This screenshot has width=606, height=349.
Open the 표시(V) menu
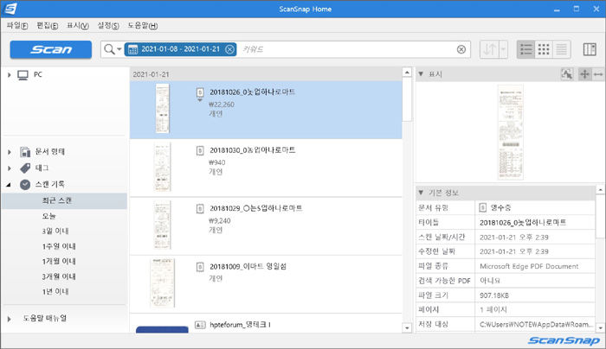point(78,25)
